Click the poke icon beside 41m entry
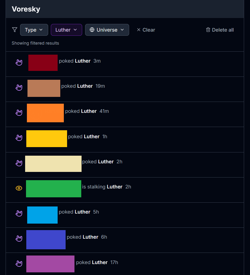Image resolution: width=250 pixels, height=275 pixels. pos(19,113)
